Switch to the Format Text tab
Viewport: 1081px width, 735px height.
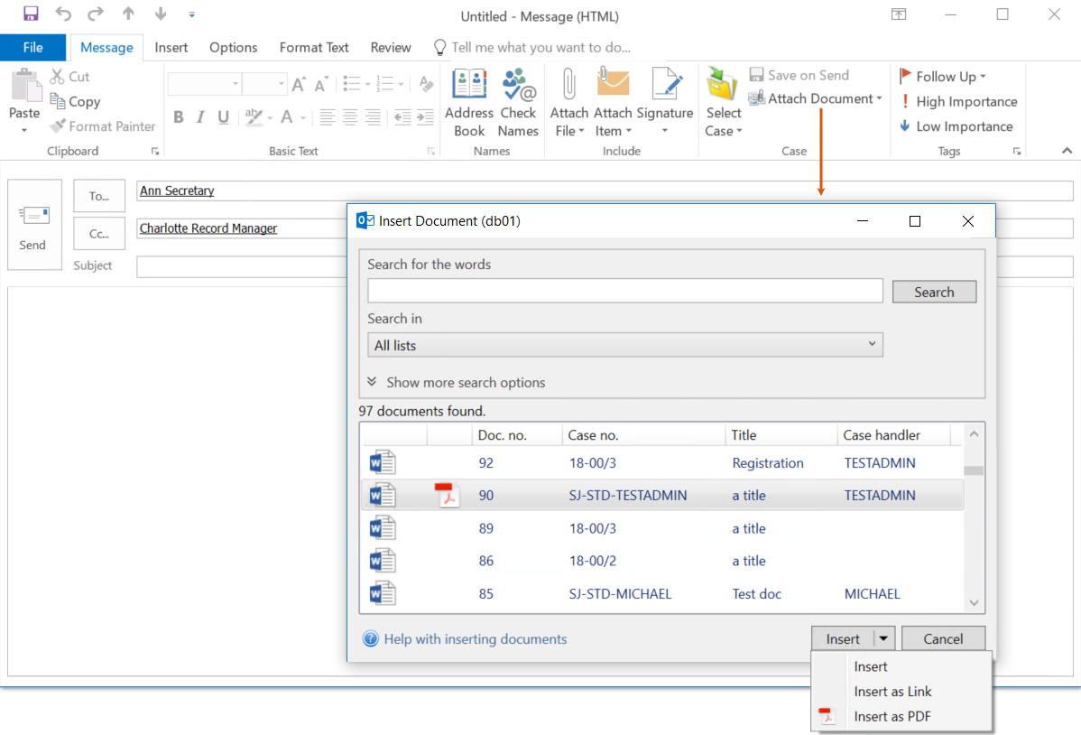(314, 48)
